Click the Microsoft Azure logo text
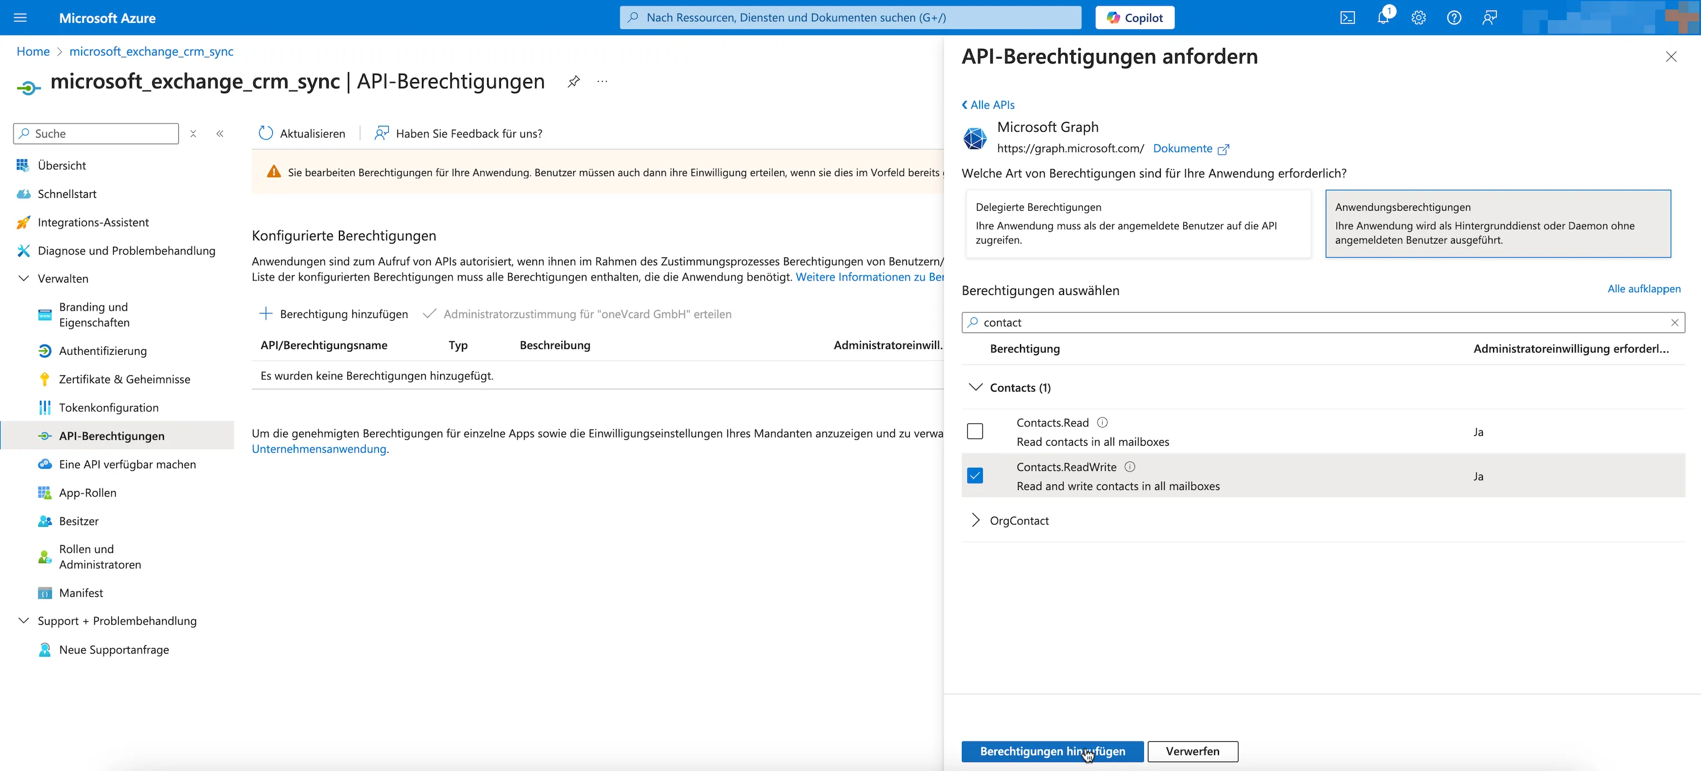 (107, 18)
